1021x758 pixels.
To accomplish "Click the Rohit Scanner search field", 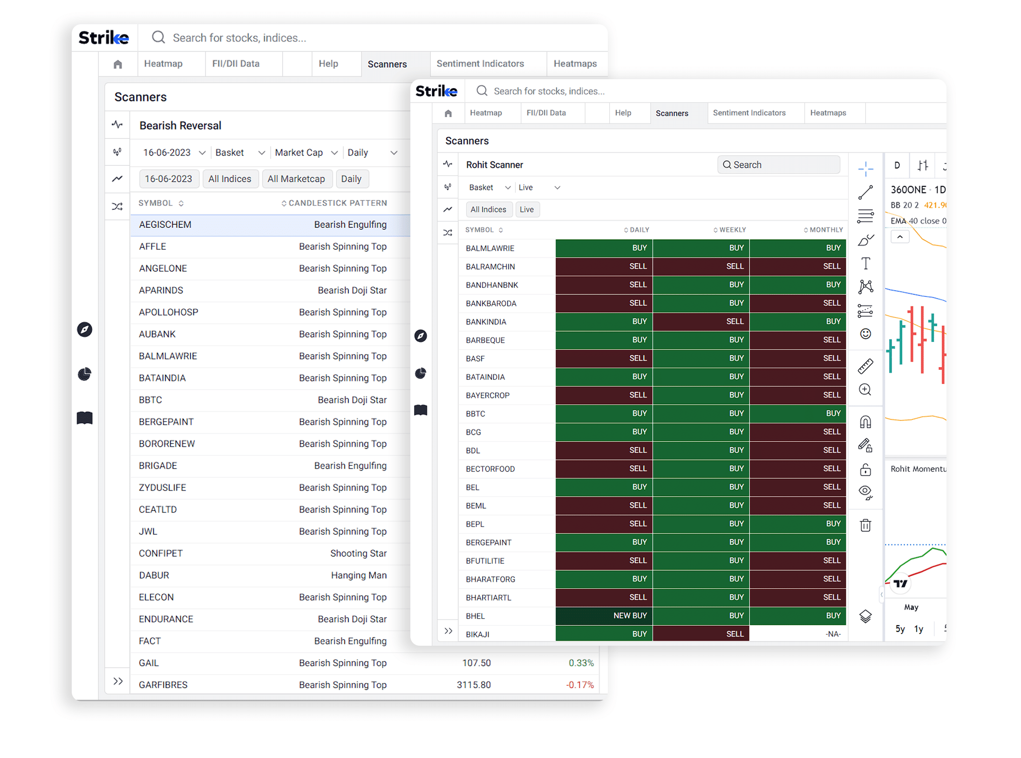I will pos(778,165).
